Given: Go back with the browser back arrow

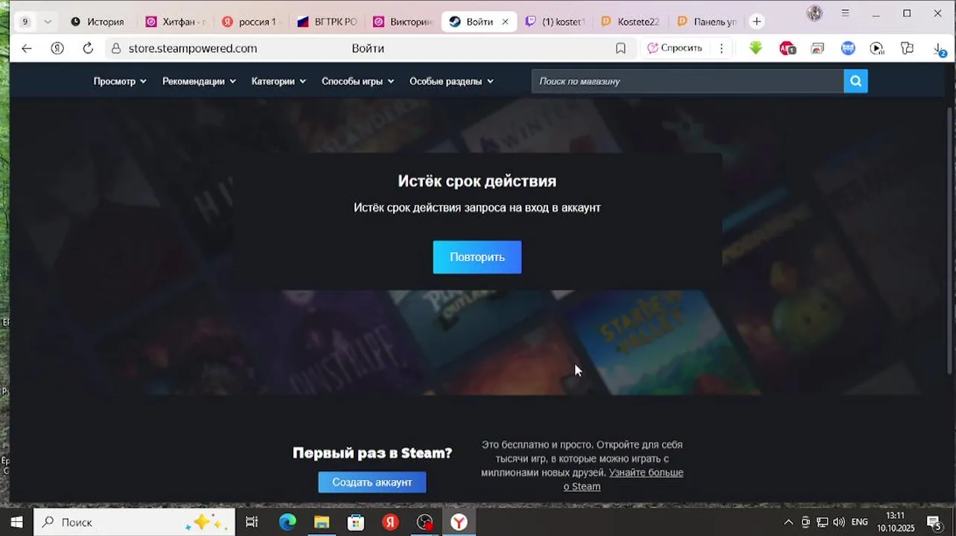Looking at the screenshot, I should [27, 48].
